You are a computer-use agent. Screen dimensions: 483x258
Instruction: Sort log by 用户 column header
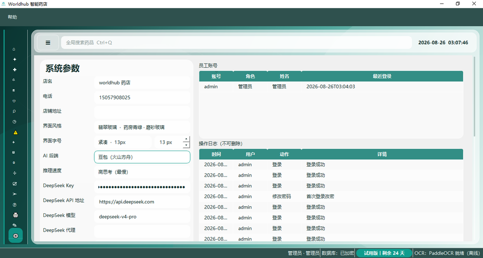[x=250, y=154]
